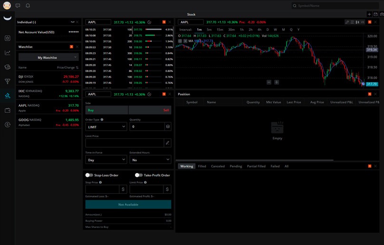Zoom in the chart with plus

click(277, 82)
